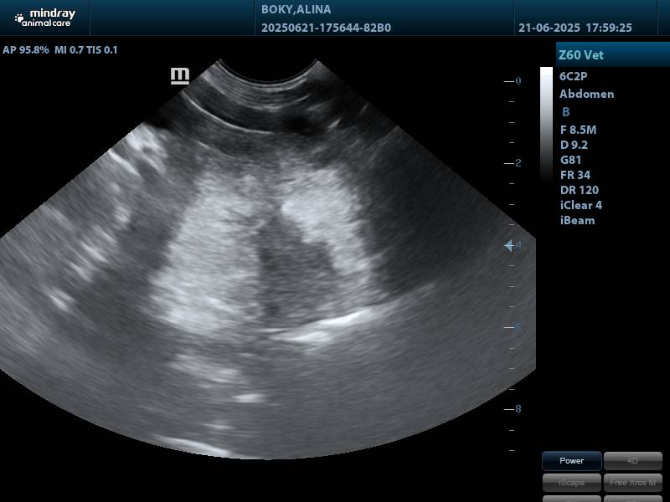The width and height of the screenshot is (670, 502).
Task: Toggle the iScape button
Action: click(x=571, y=482)
